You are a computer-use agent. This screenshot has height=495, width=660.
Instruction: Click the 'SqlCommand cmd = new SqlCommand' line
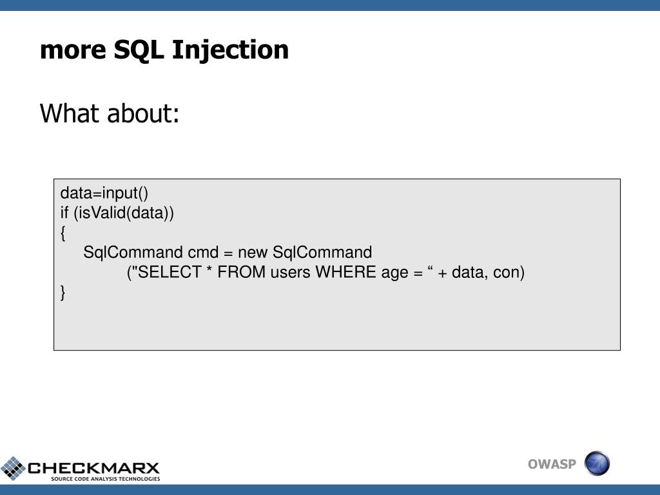pos(228,252)
